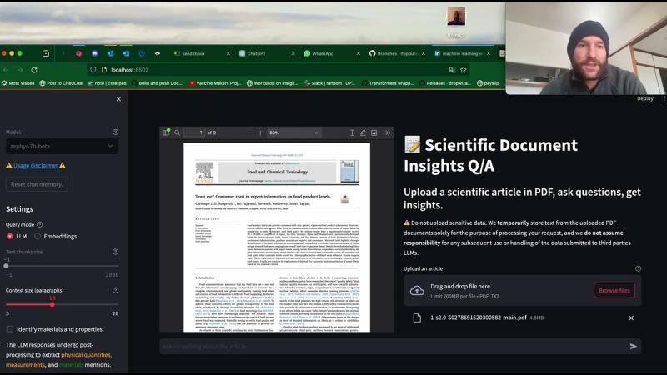Open the PDF zoom level 60% dropdown
Viewport: 667px width, 375px height.
click(293, 132)
